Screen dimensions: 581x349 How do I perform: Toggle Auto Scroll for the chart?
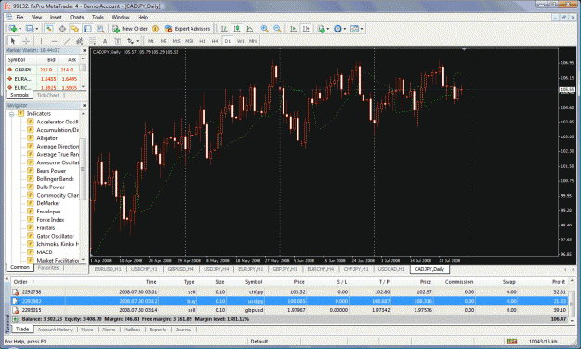pyautogui.click(x=293, y=29)
